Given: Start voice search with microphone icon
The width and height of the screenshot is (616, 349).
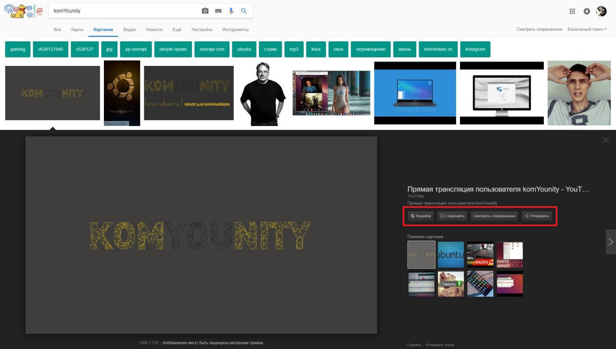Looking at the screenshot, I should click(x=231, y=11).
